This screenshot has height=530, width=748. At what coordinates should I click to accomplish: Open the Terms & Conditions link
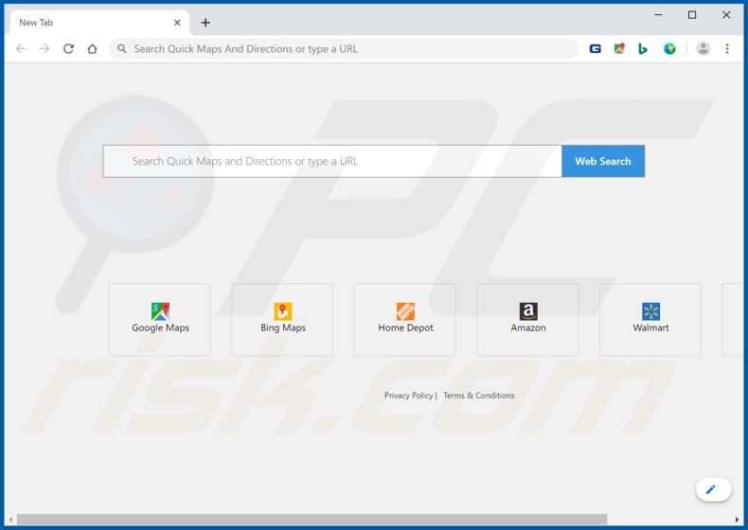(x=478, y=396)
